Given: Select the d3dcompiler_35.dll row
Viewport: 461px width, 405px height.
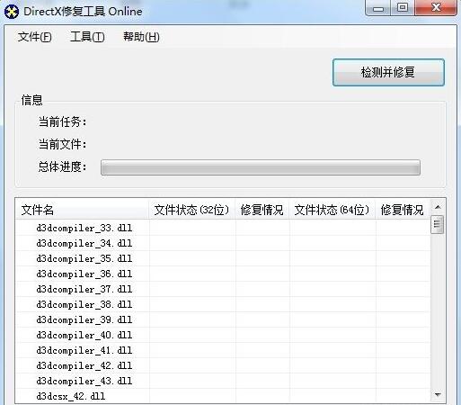Looking at the screenshot, I should point(223,258).
